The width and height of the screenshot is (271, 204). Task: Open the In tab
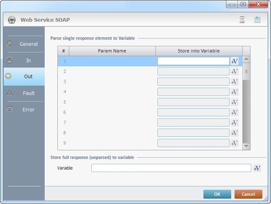pos(24,60)
